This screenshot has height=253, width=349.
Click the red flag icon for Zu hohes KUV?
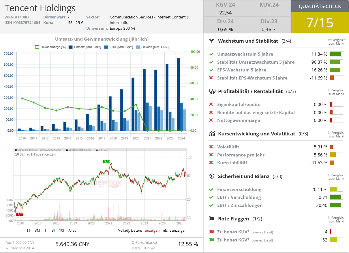(211, 232)
